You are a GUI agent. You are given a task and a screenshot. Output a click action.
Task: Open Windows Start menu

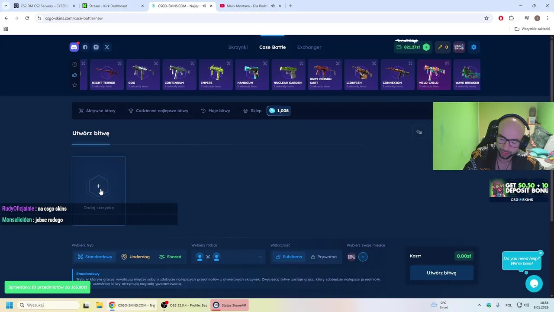tap(9, 305)
